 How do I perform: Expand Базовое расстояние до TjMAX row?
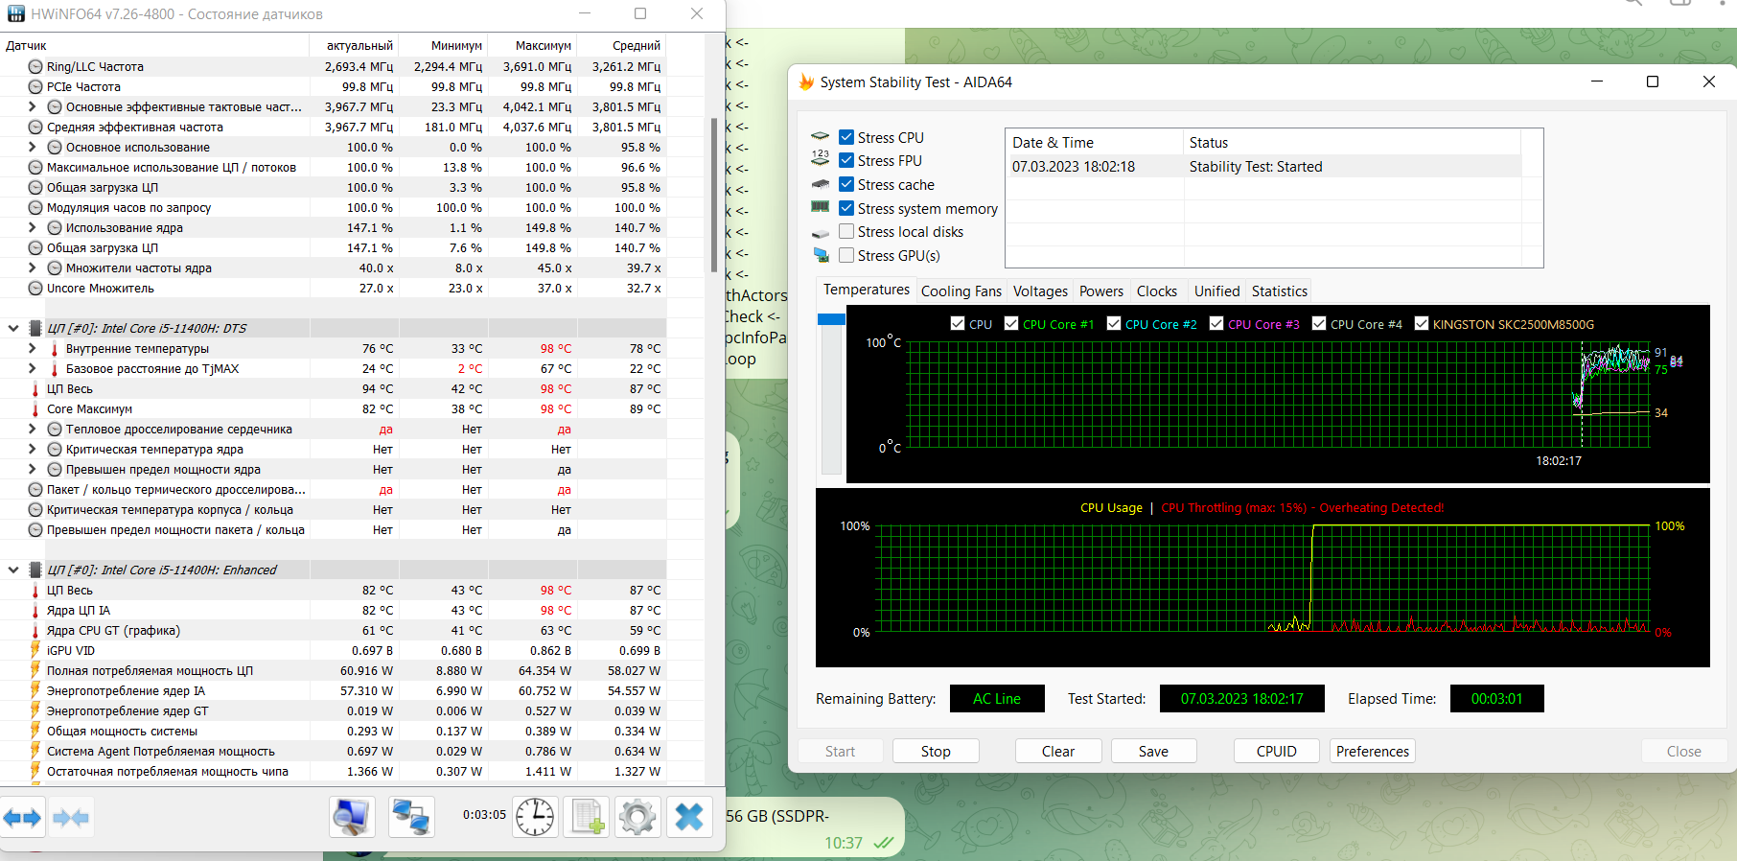(32, 368)
